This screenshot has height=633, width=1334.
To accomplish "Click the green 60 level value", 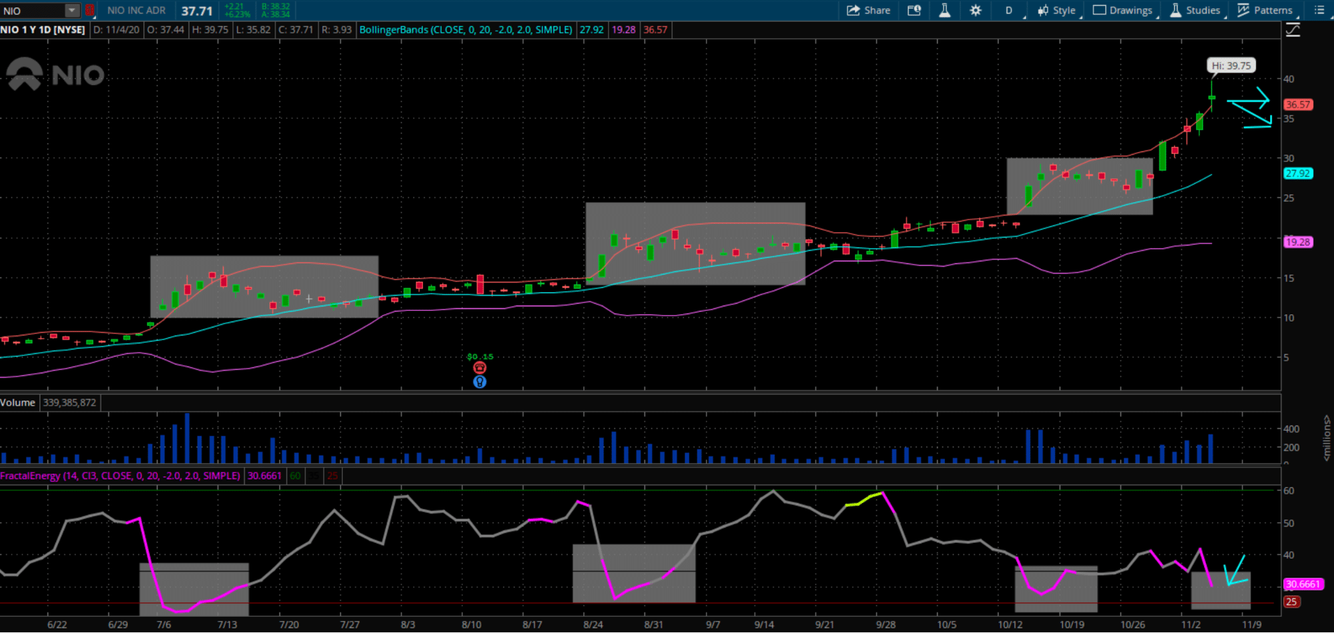I will (295, 476).
